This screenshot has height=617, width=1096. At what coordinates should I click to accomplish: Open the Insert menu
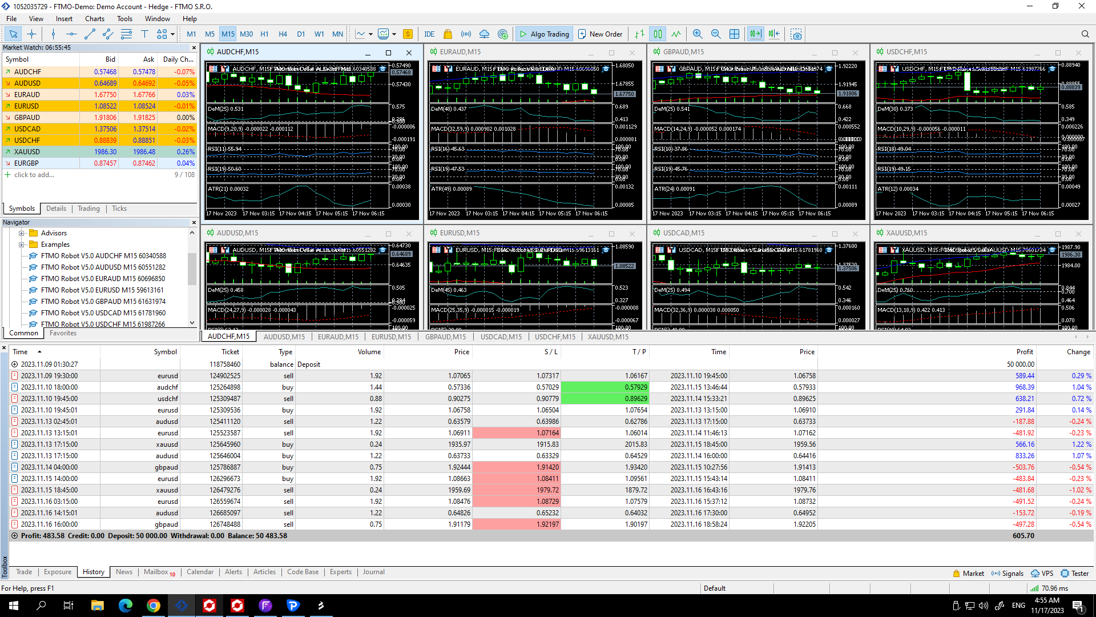[64, 19]
